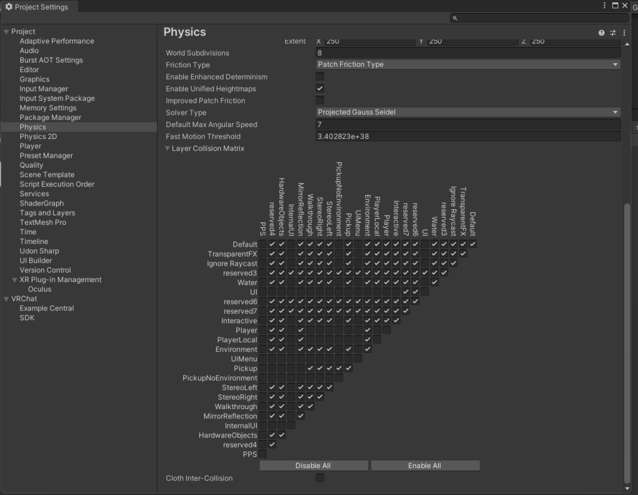Screen dimensions: 638x495
Task: Select Version Control settings
Action: 45,270
